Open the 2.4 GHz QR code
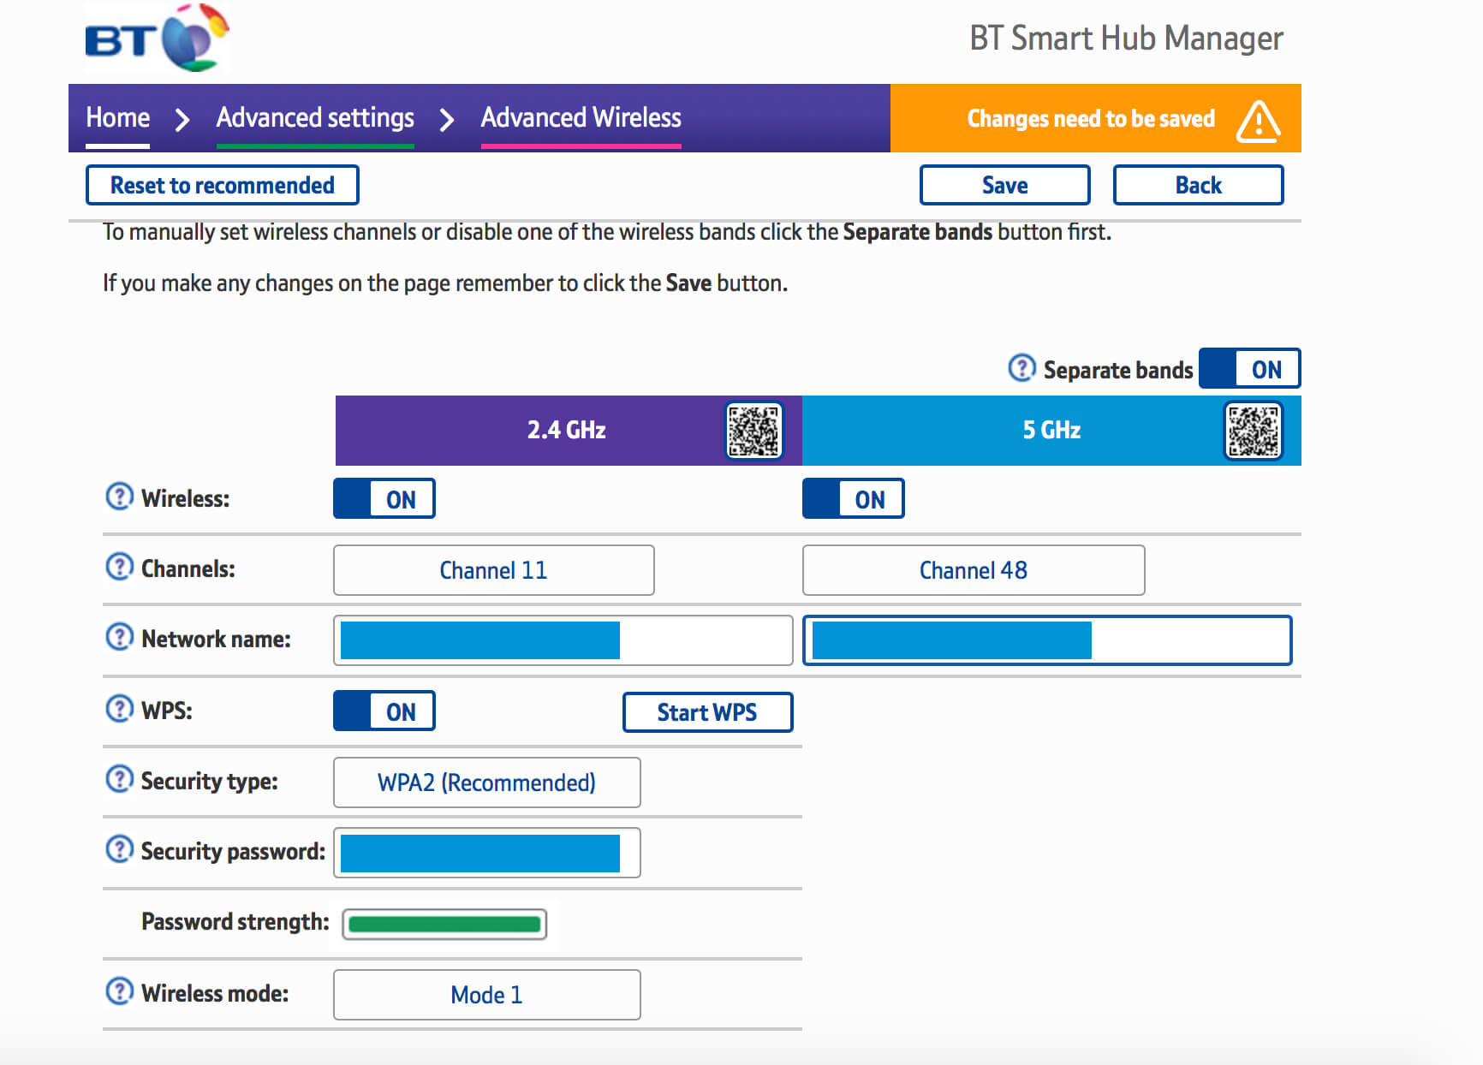 [x=753, y=431]
